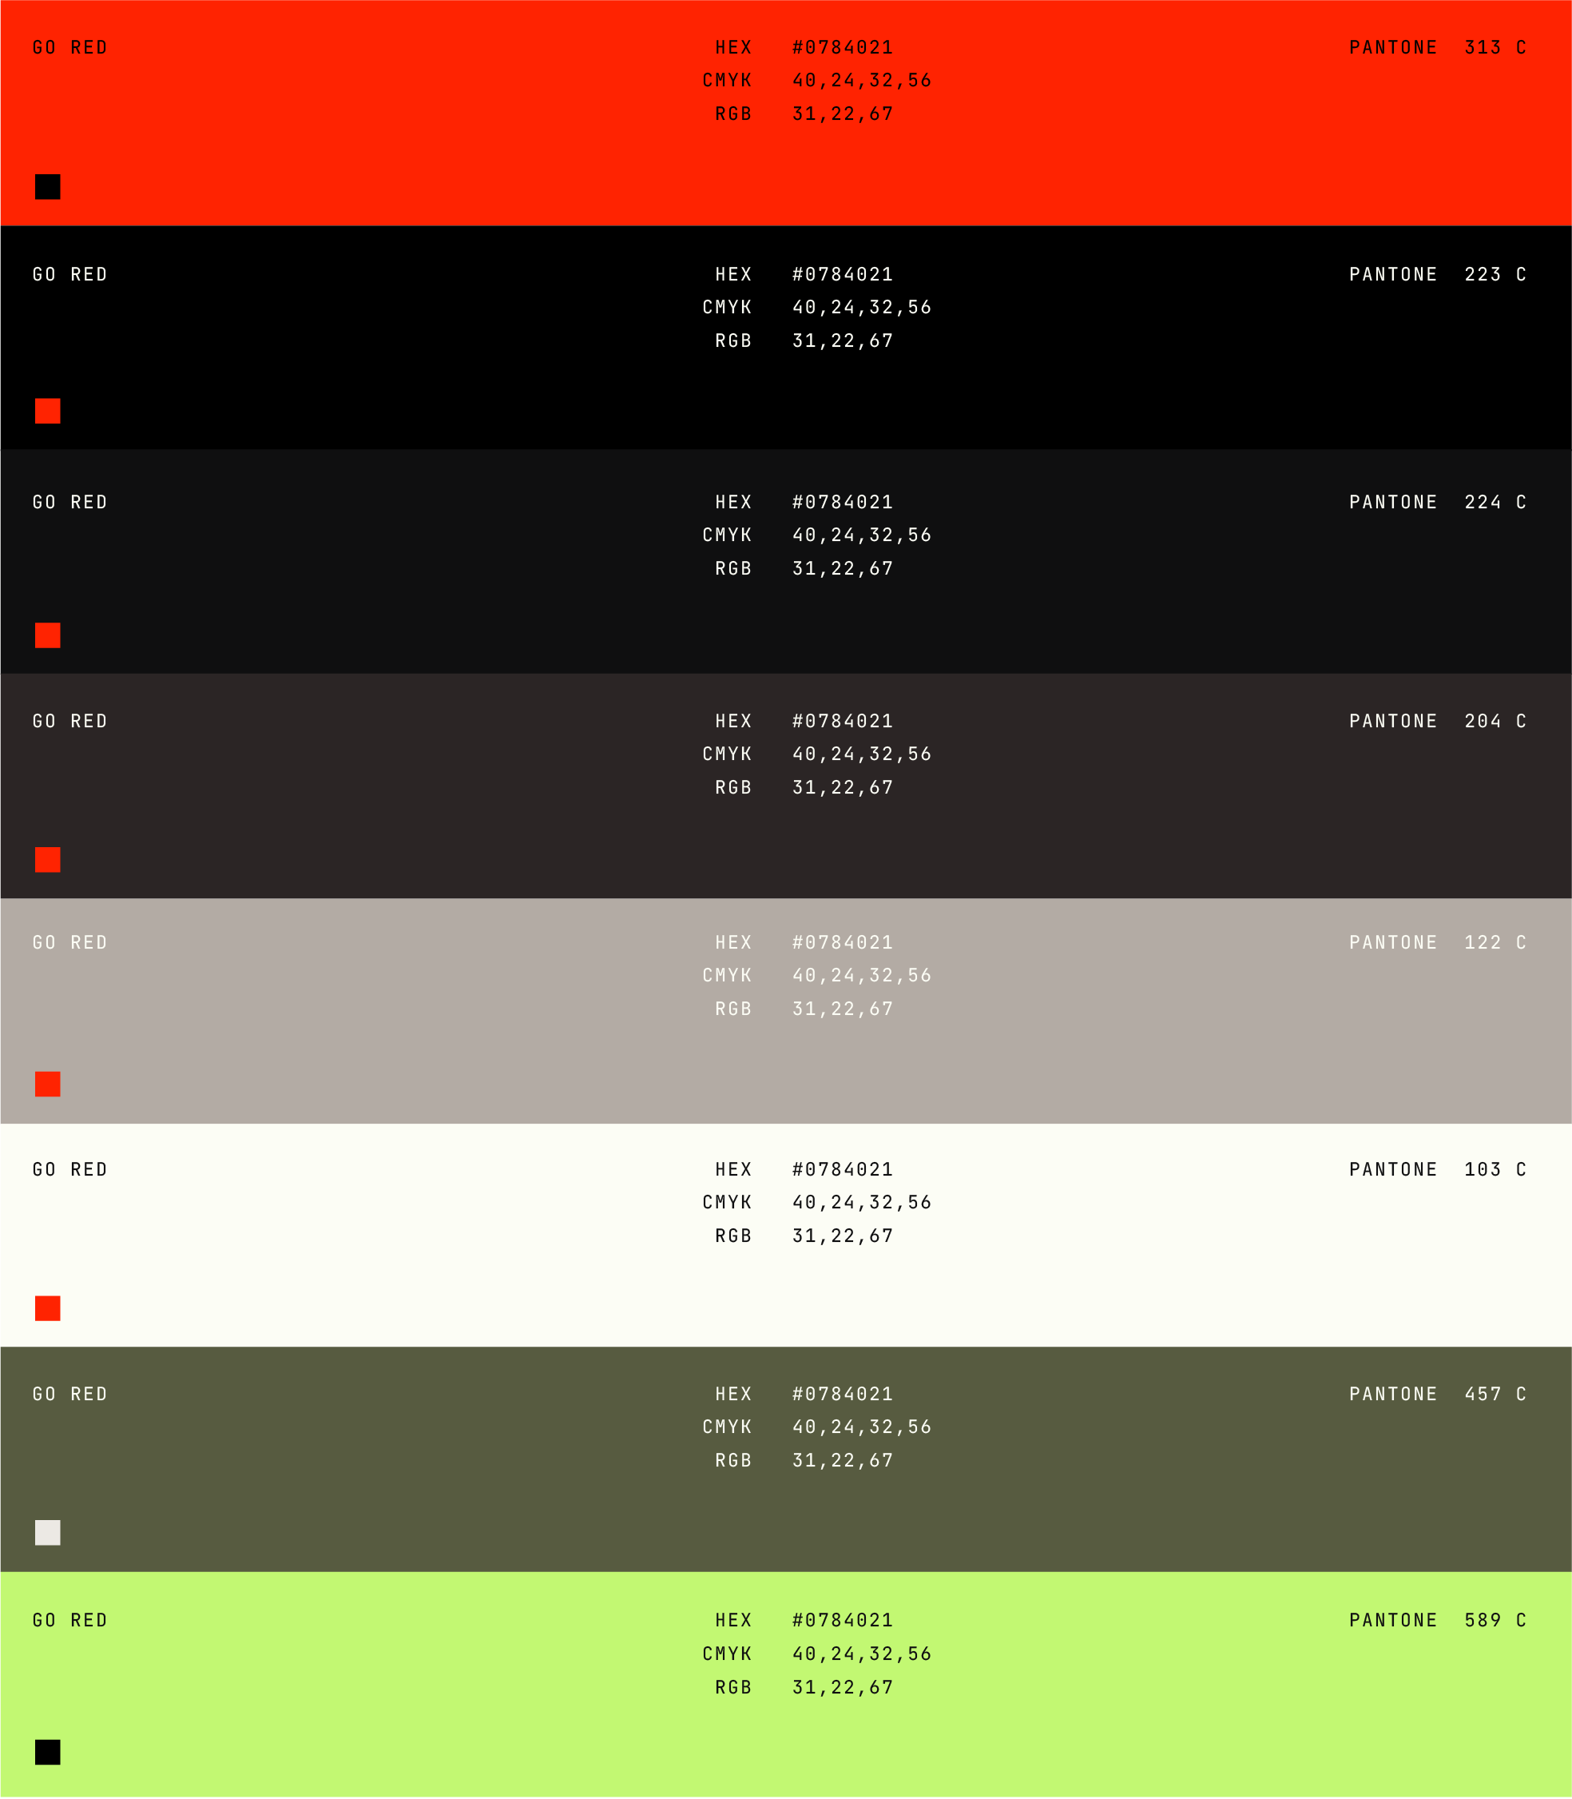Screen dimensions: 1572x1799
Task: Click GO RED title in the Pantone 204 C band
Action: click(70, 722)
